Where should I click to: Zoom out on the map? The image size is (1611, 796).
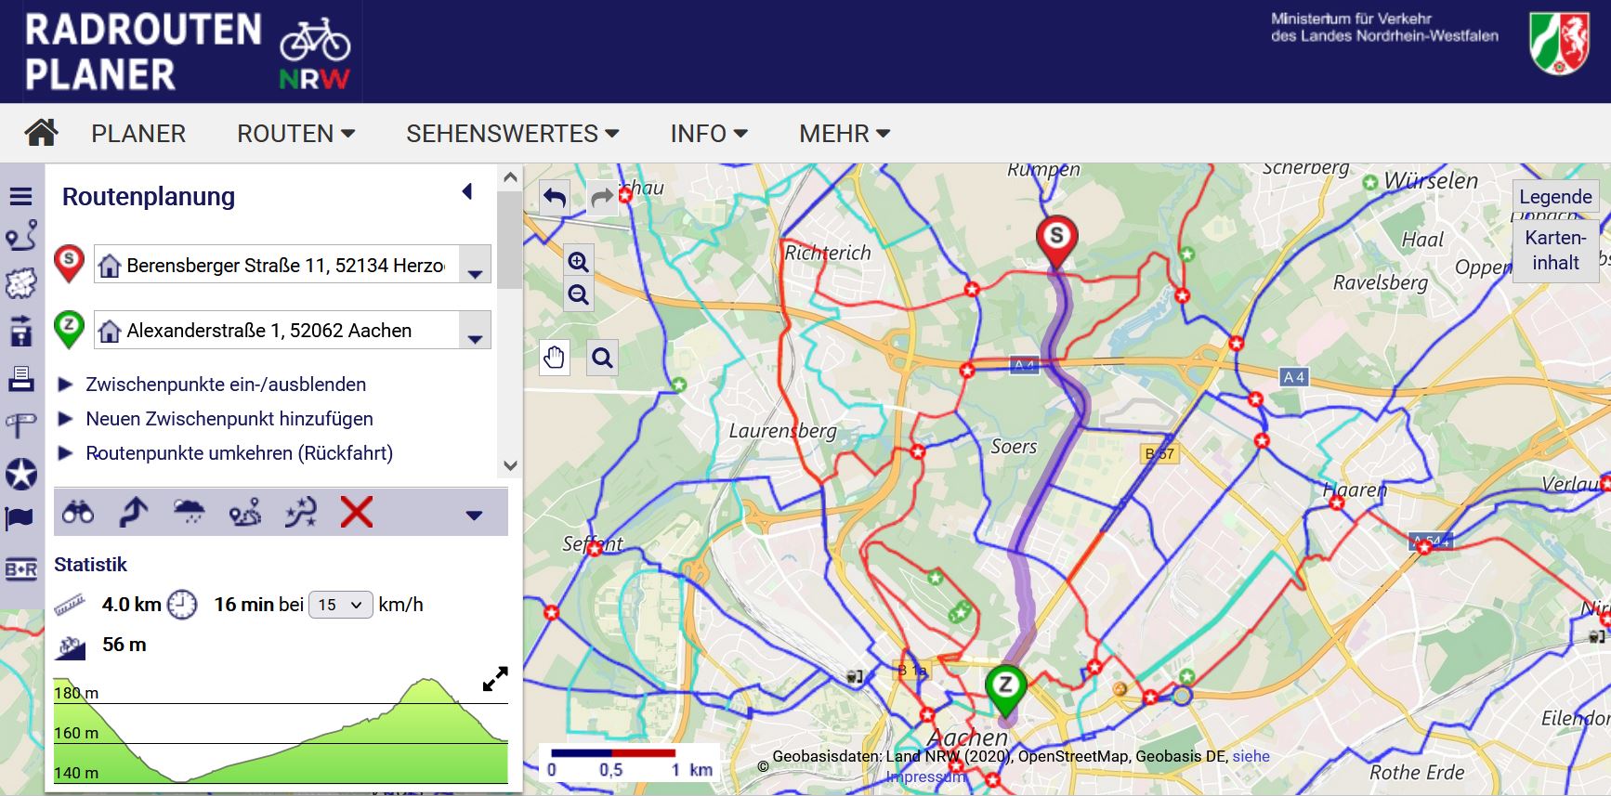pos(578,295)
